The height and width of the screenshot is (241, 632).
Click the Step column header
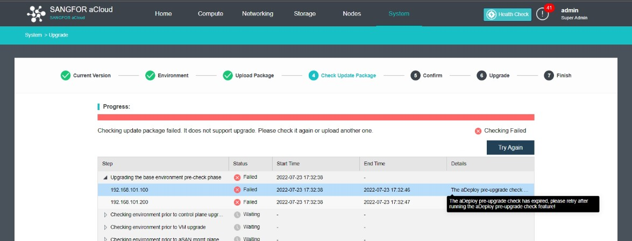[x=163, y=164]
